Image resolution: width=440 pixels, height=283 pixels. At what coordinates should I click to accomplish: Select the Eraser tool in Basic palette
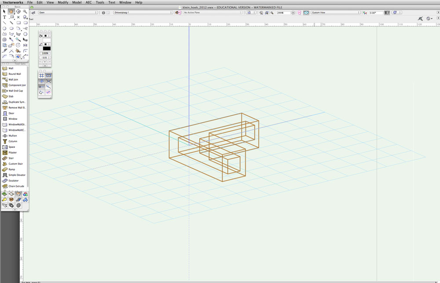(x=18, y=56)
